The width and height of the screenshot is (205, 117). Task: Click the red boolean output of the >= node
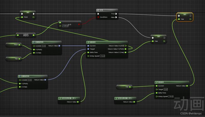(x=79, y=24)
